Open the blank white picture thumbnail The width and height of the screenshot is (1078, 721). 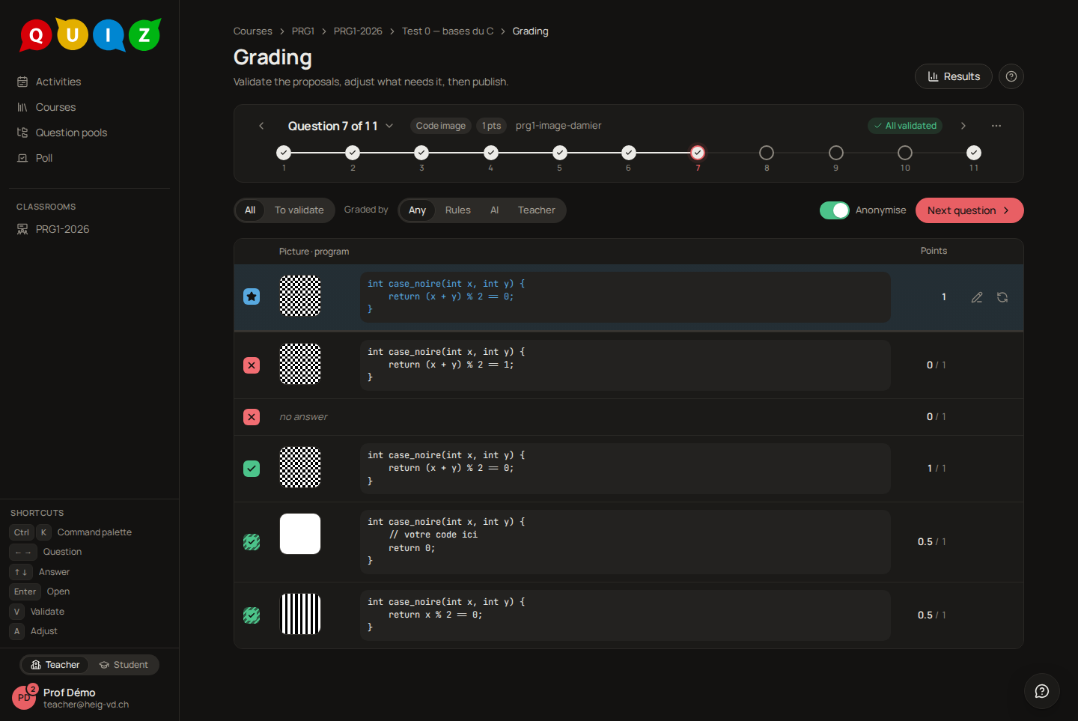[x=300, y=534]
